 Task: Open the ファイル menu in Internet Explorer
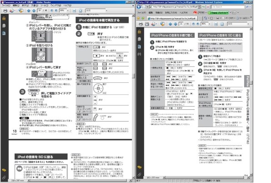click(x=141, y=13)
